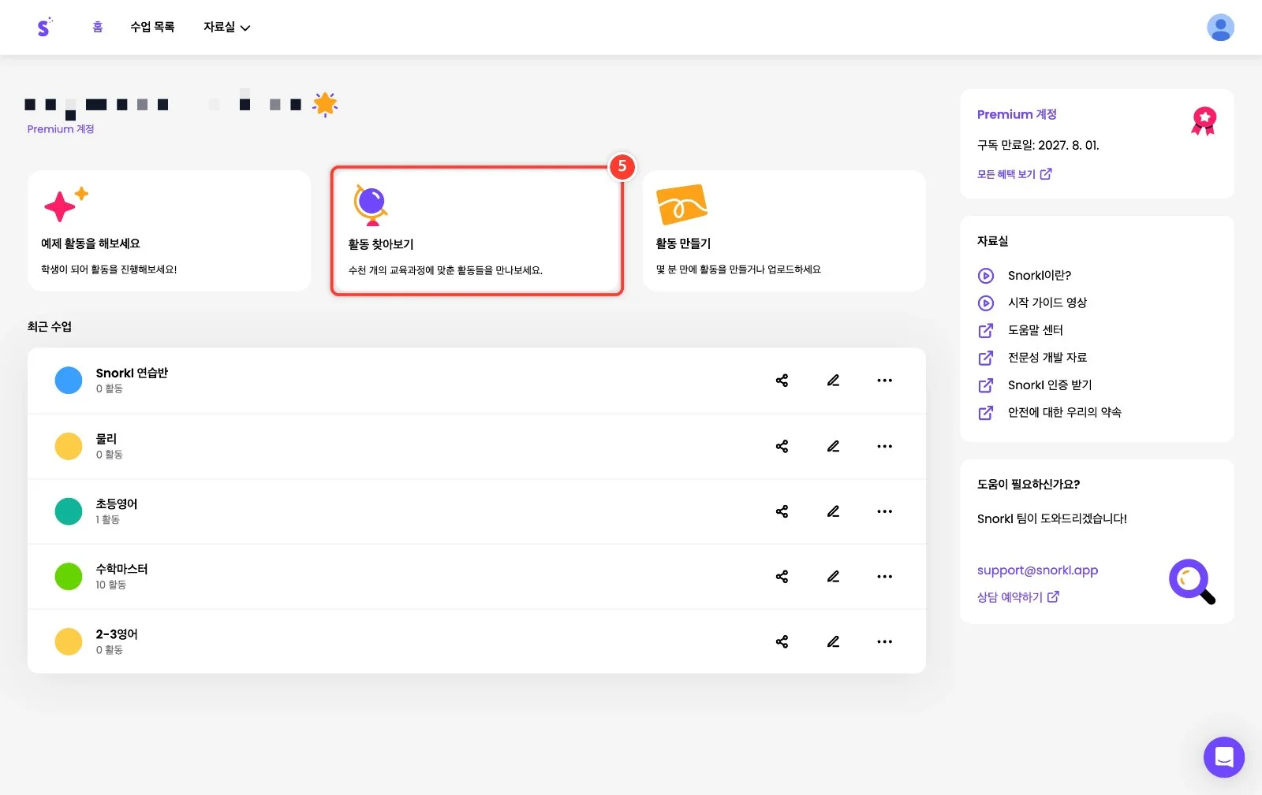Image resolution: width=1262 pixels, height=795 pixels.
Task: Play the Snorkl이란? video resource
Action: click(1024, 275)
